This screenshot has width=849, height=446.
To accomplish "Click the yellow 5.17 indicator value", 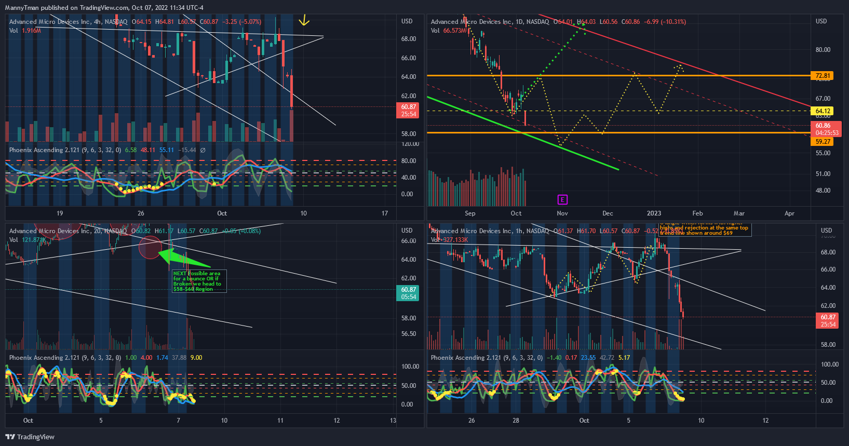I will pos(624,358).
